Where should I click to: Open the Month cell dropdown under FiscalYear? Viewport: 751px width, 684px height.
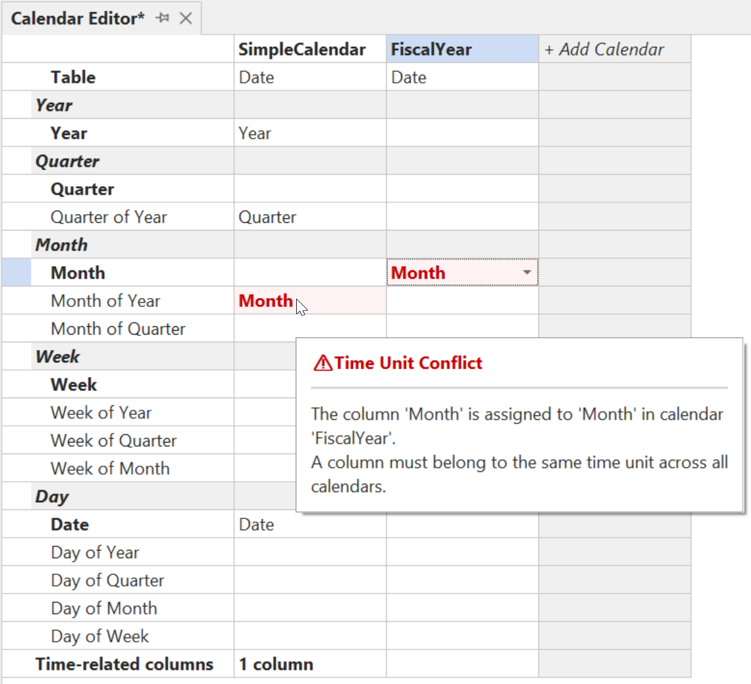pyautogui.click(x=527, y=272)
